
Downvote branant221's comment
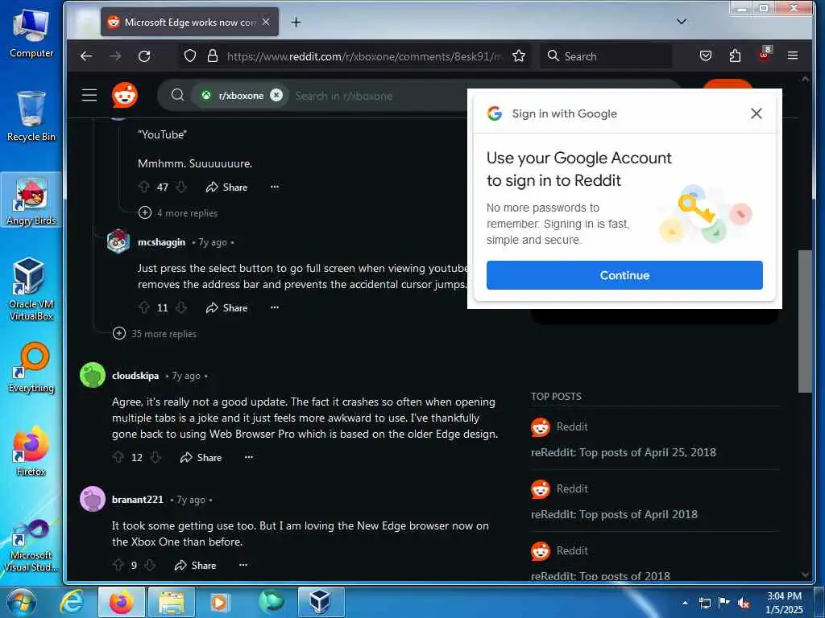(x=150, y=566)
